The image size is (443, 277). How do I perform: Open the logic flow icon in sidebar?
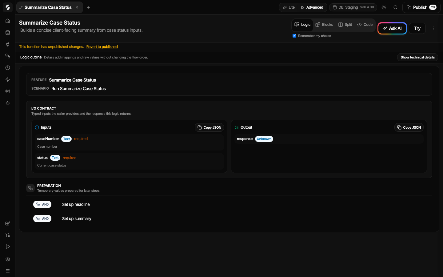pos(8,56)
